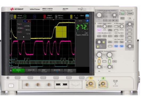Tap the blue DVM panel dock icon
The image size is (143, 100).
pos(87,21)
